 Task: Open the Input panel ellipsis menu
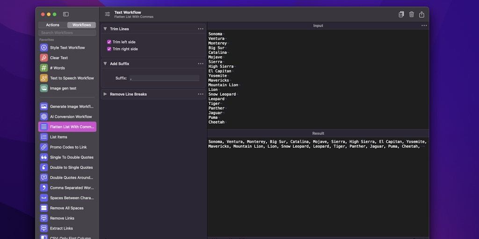pos(424,26)
